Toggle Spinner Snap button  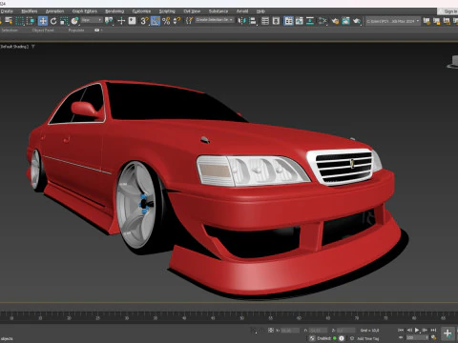(x=177, y=21)
